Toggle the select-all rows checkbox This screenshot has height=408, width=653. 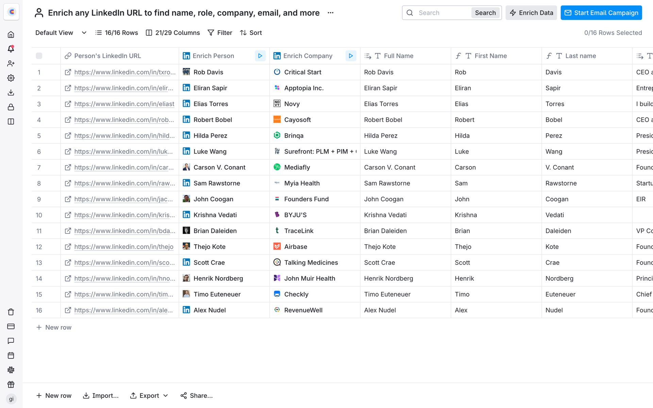(39, 56)
